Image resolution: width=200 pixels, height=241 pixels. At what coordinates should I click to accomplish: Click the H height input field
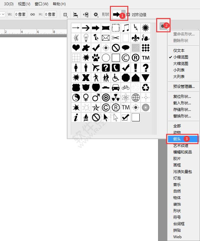50,14
